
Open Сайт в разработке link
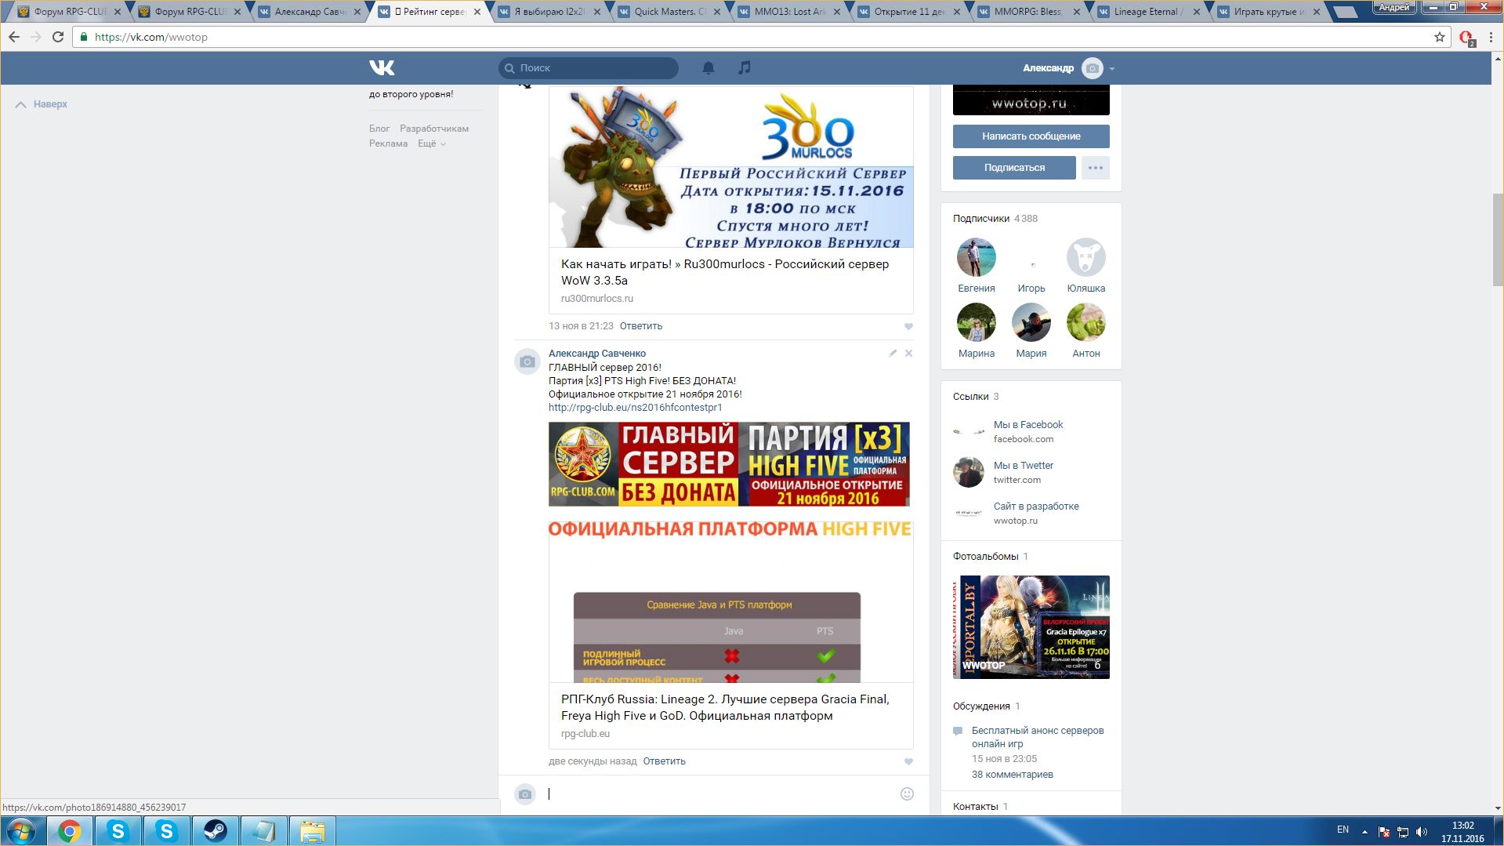tap(1036, 507)
